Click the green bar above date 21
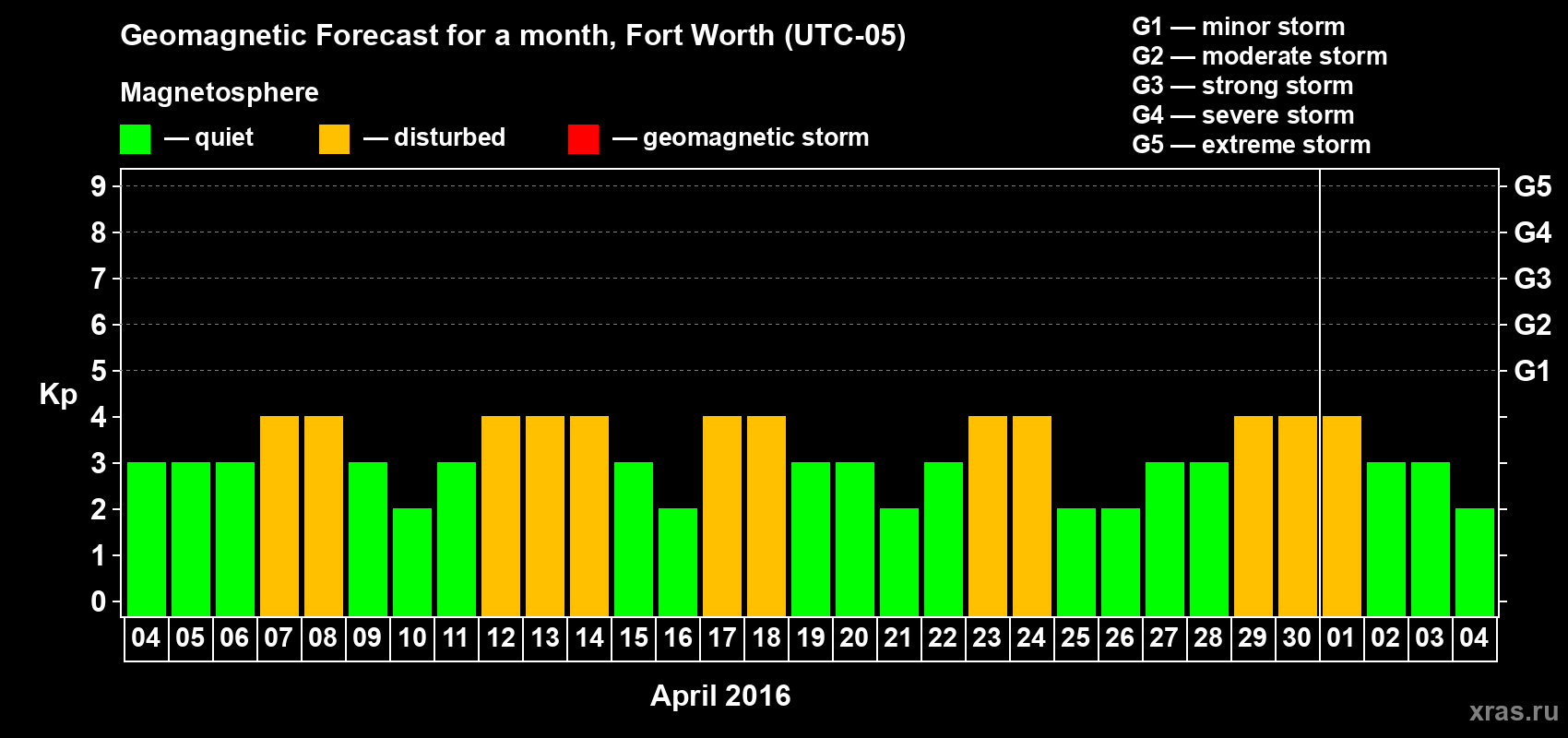 point(899,562)
